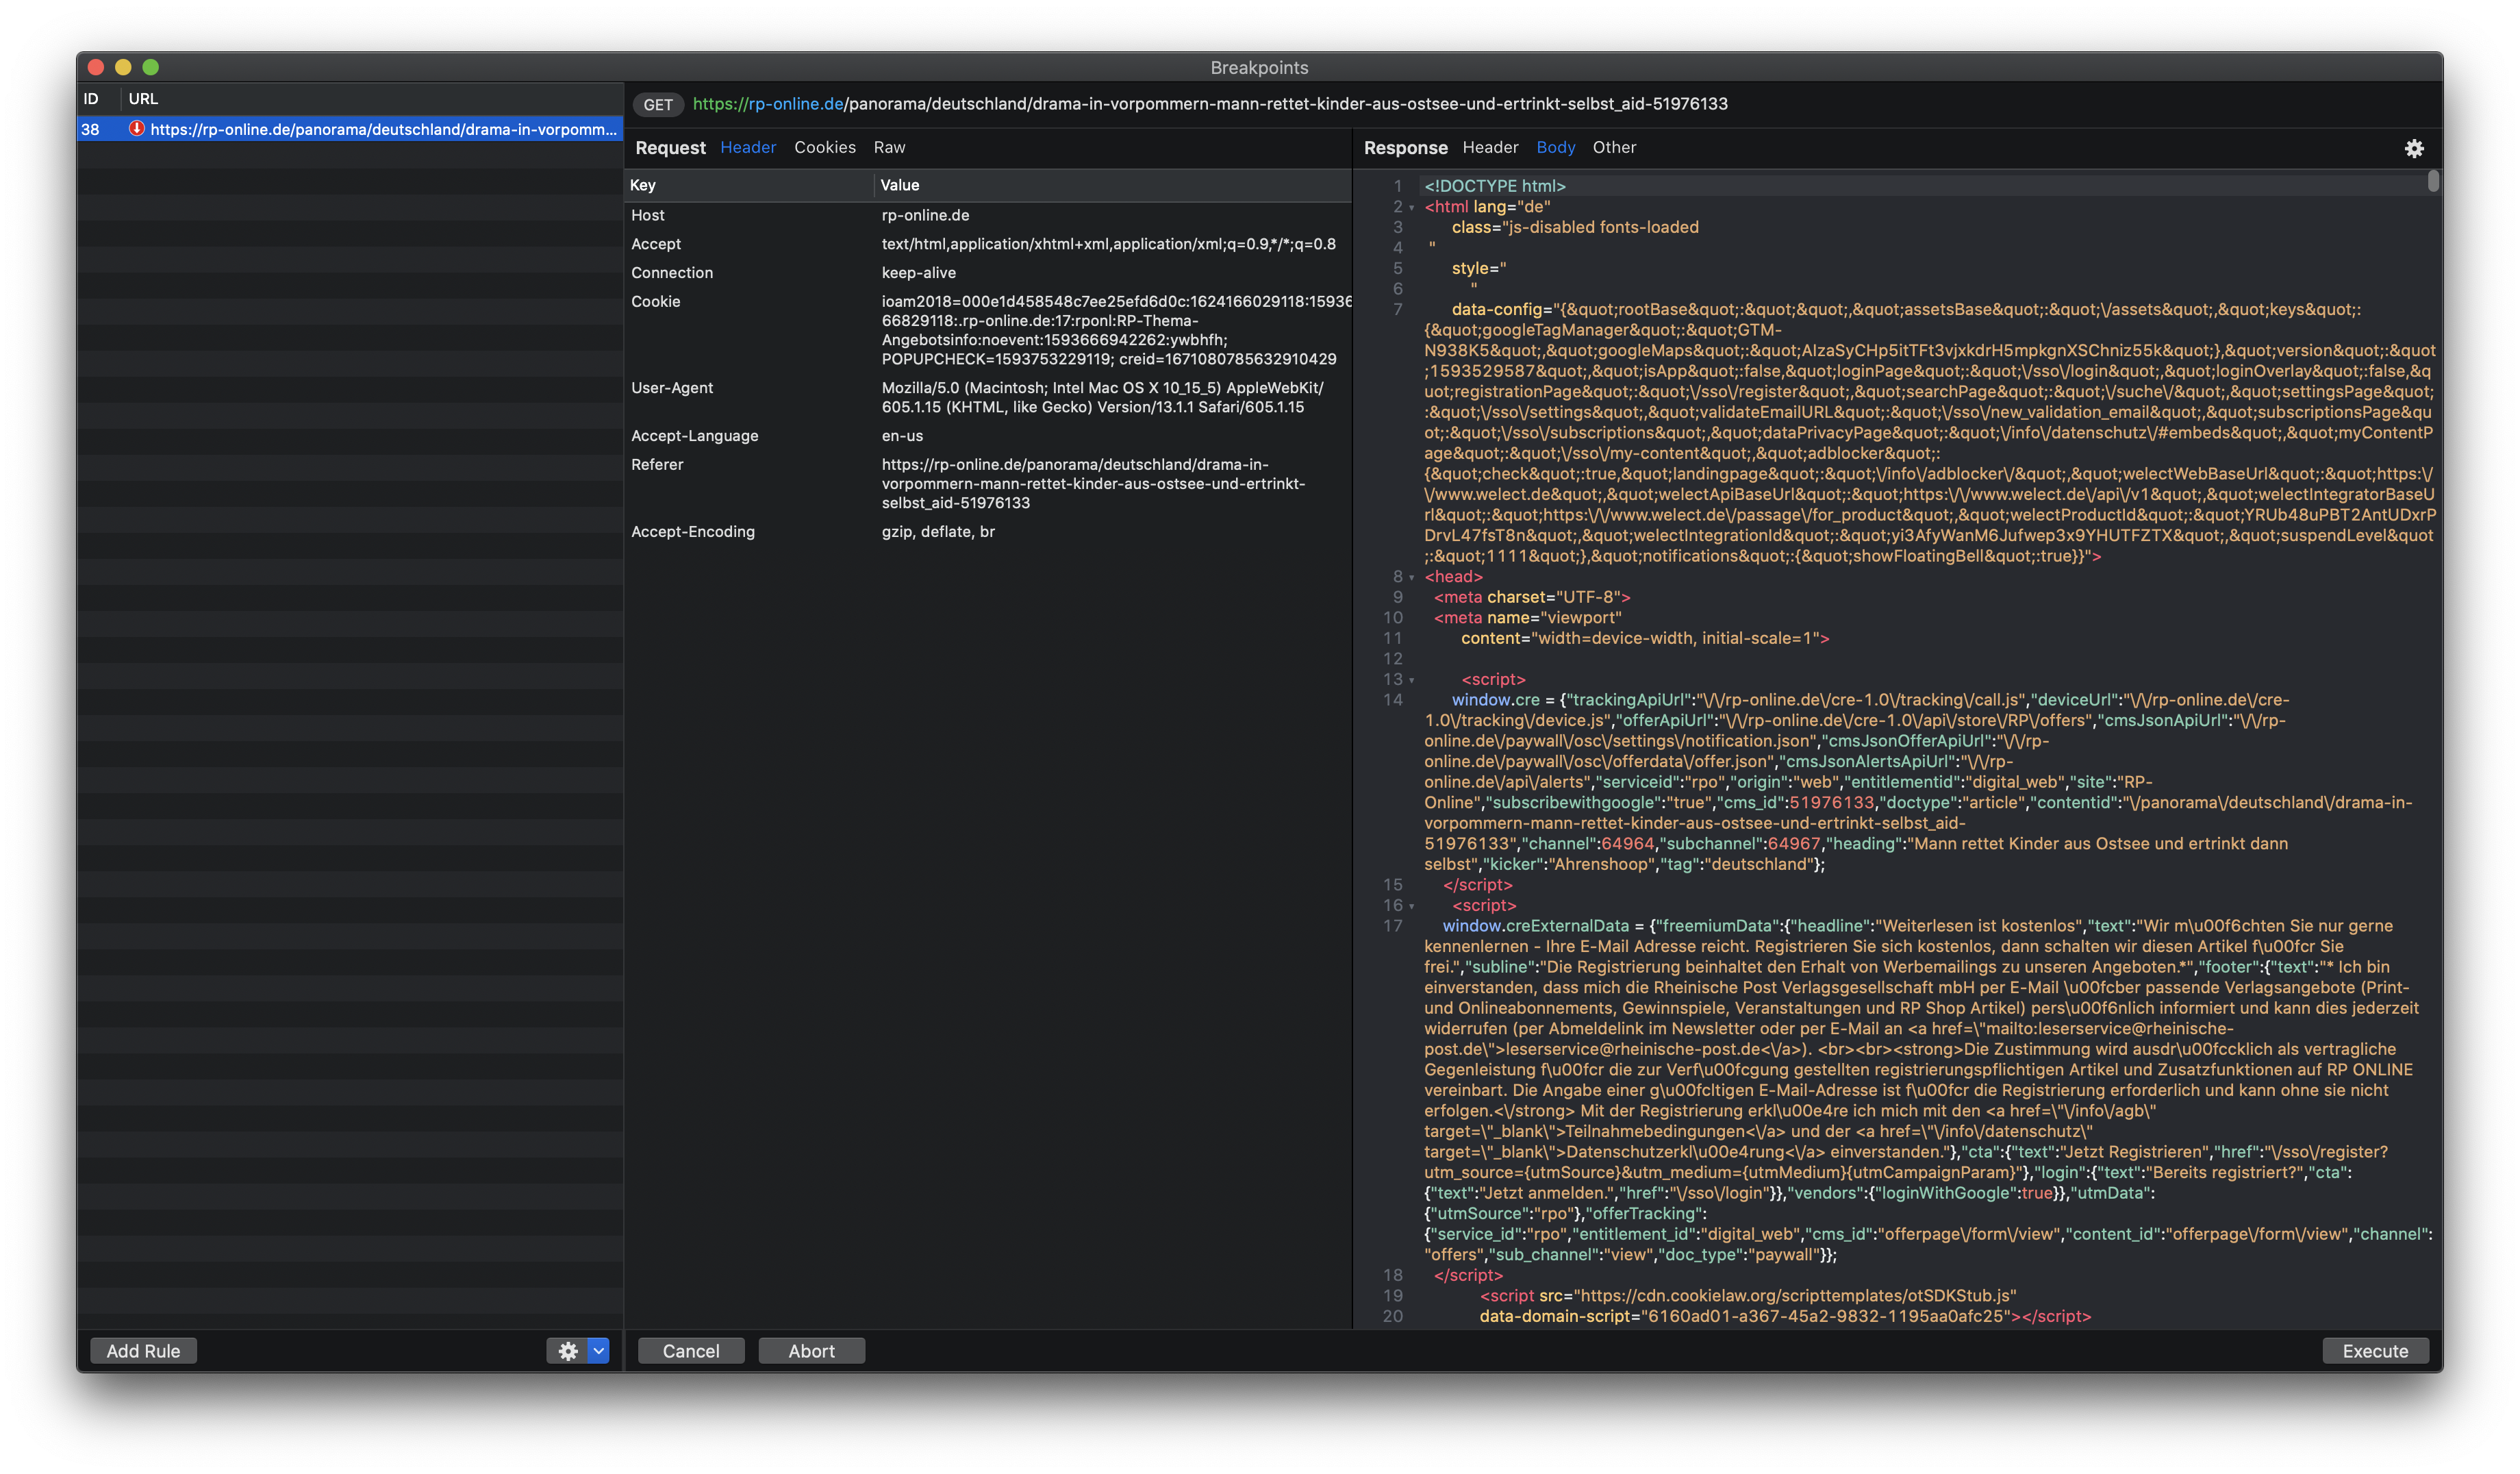Screen dimensions: 2520x1474
Task: Click the response body scrollbar thumb
Action: [2433, 181]
